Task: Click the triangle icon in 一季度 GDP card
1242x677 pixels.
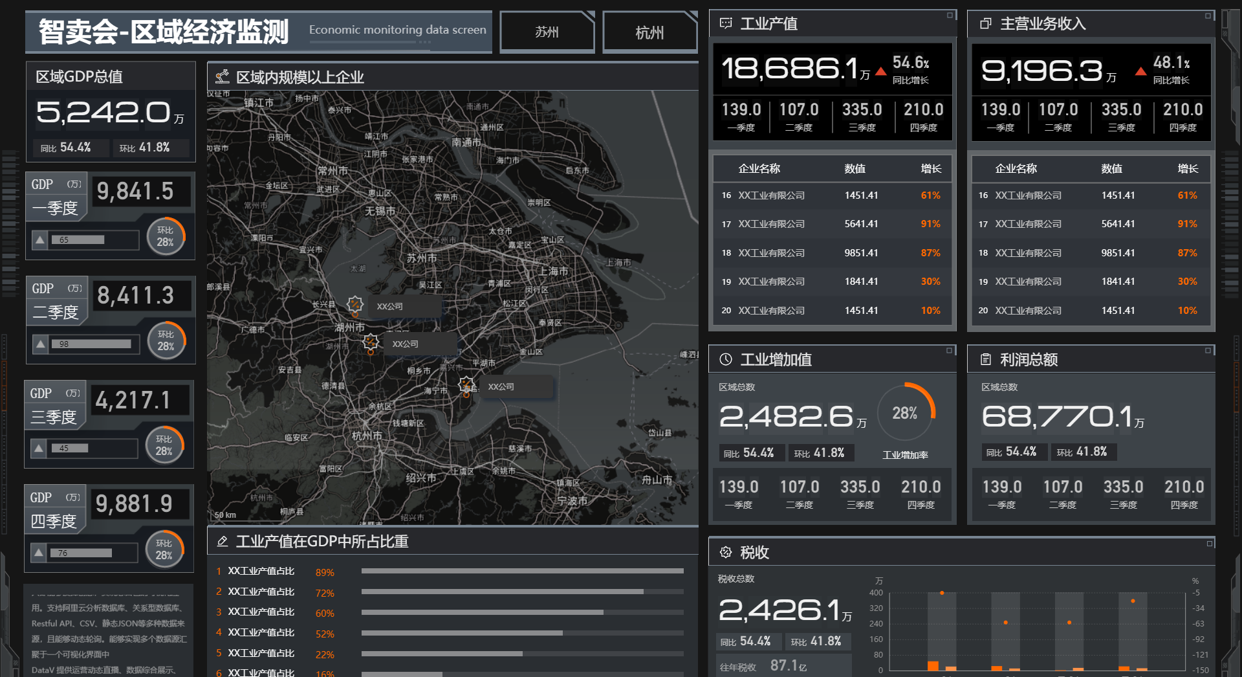Action: (40, 240)
